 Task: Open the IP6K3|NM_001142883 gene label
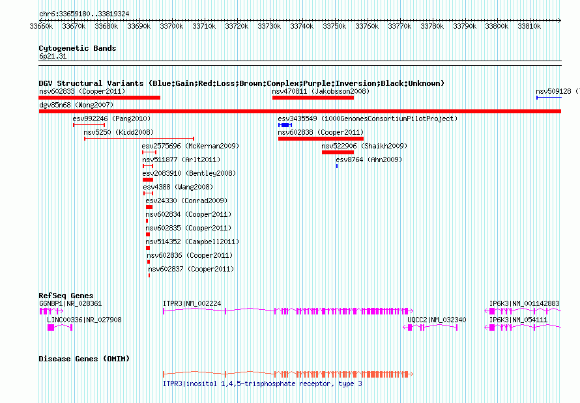point(525,303)
